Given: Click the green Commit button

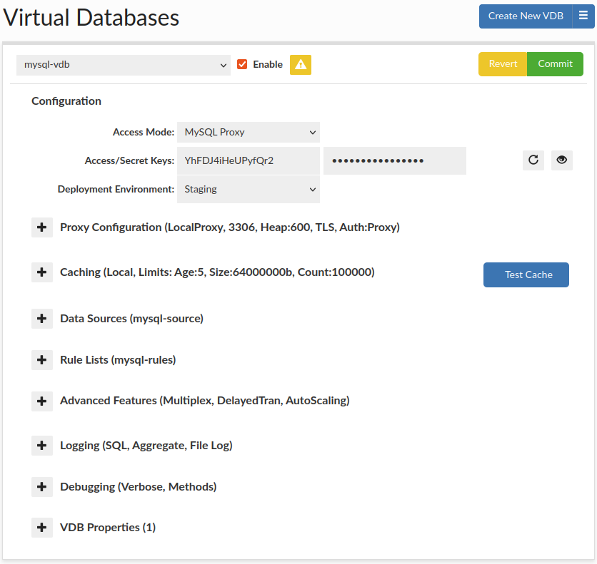Looking at the screenshot, I should 555,64.
